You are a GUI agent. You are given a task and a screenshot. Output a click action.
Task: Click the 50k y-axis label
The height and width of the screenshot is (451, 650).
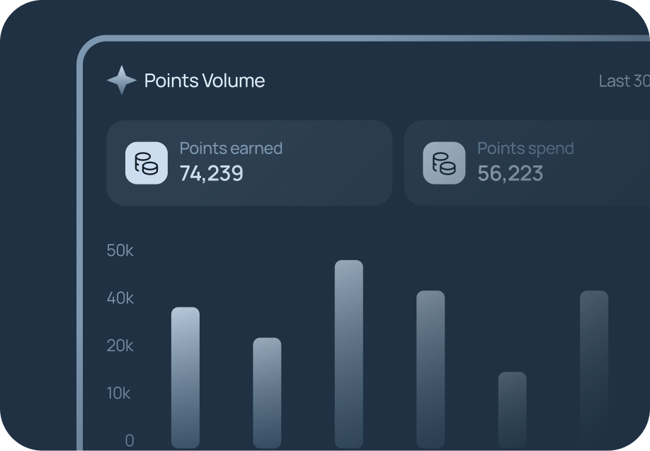pyautogui.click(x=120, y=250)
